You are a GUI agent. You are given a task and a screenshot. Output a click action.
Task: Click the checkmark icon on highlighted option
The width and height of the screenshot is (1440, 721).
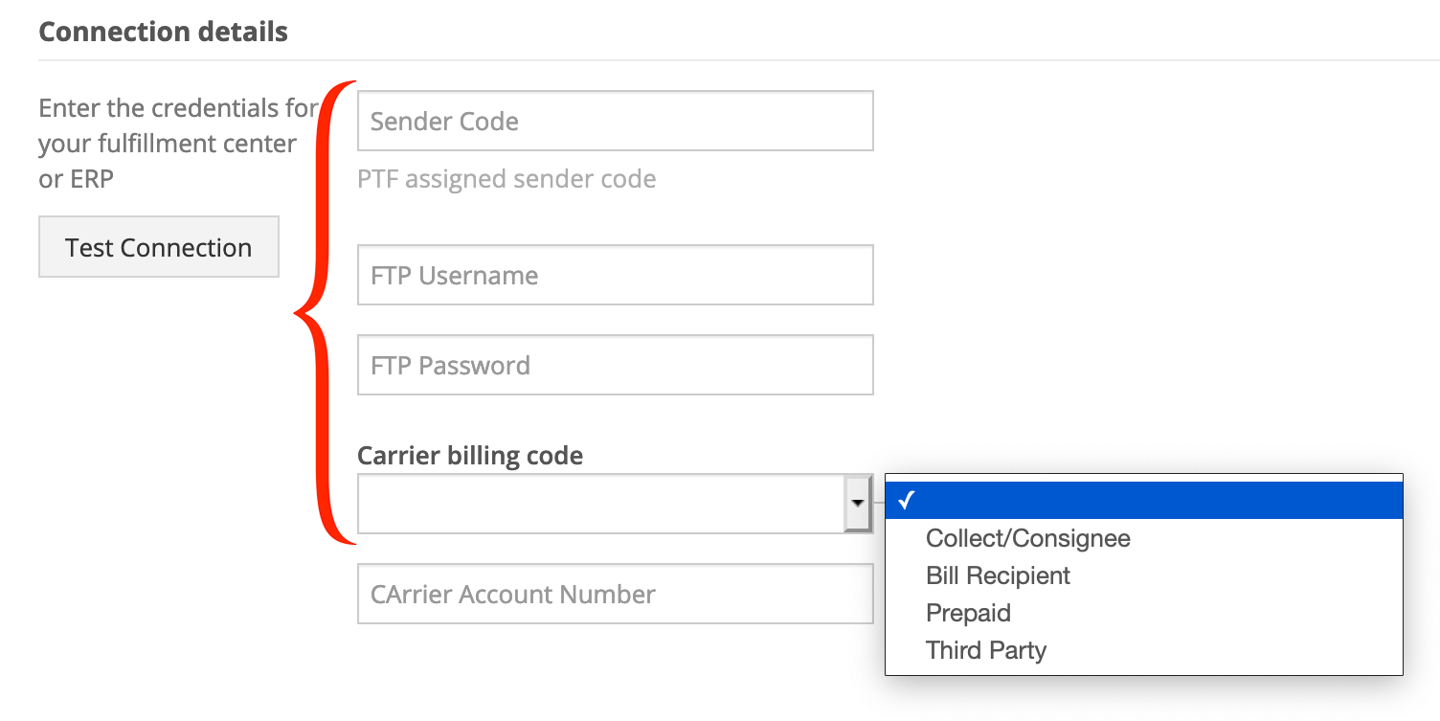coord(908,501)
